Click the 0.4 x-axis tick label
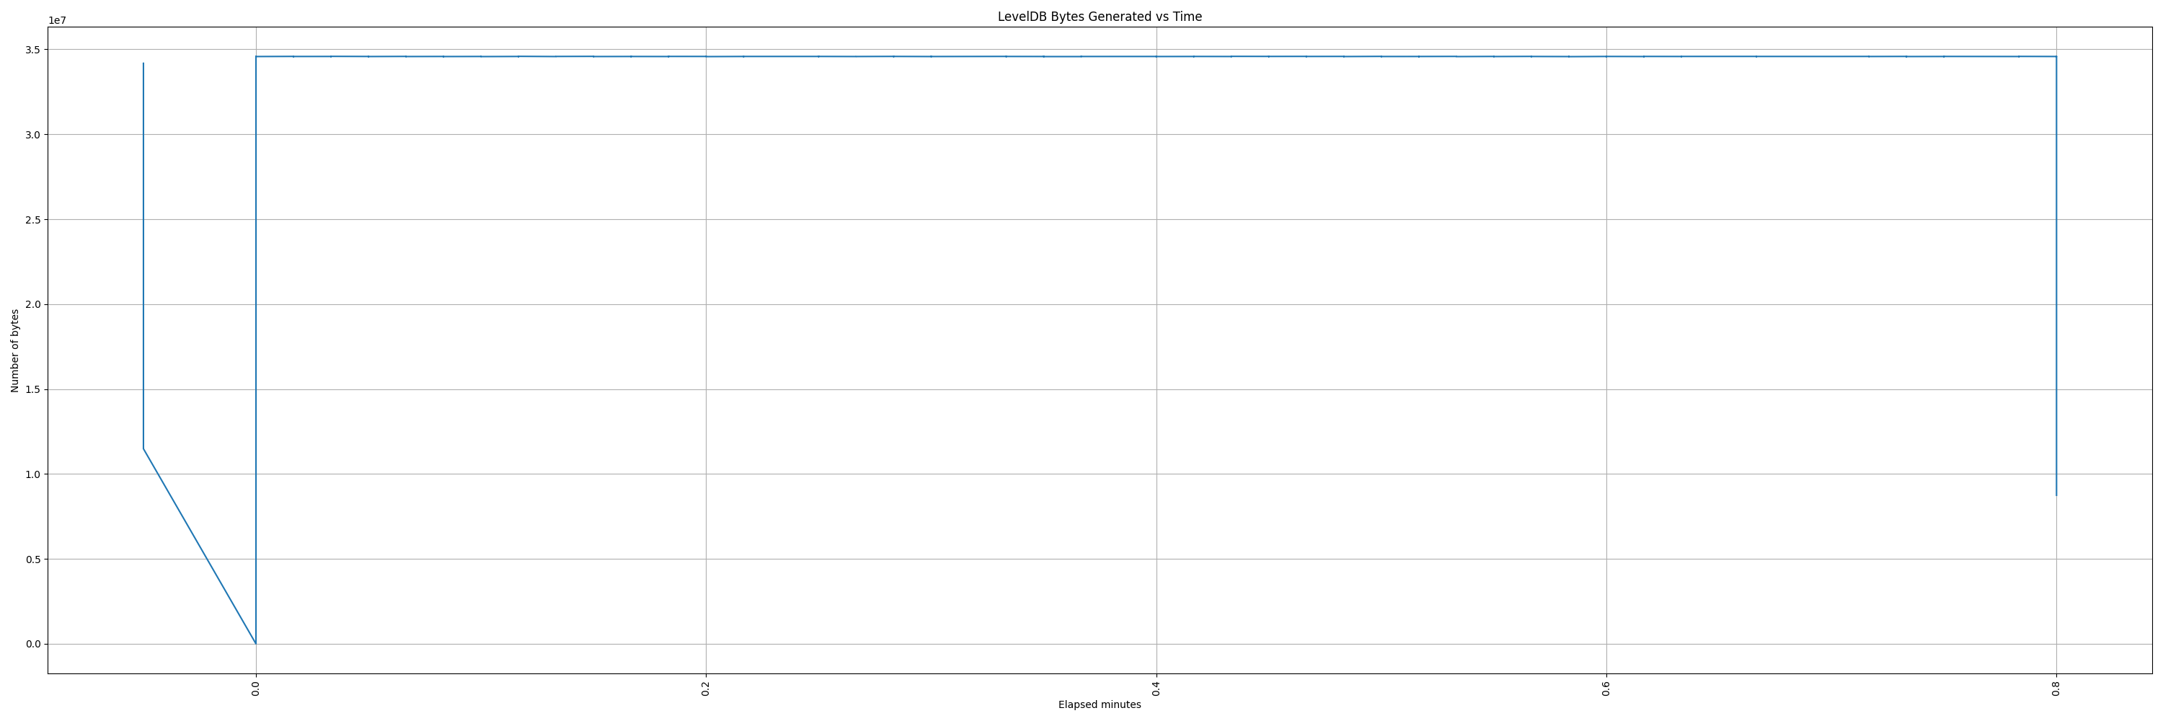Image resolution: width=2163 pixels, height=721 pixels. [x=1156, y=689]
